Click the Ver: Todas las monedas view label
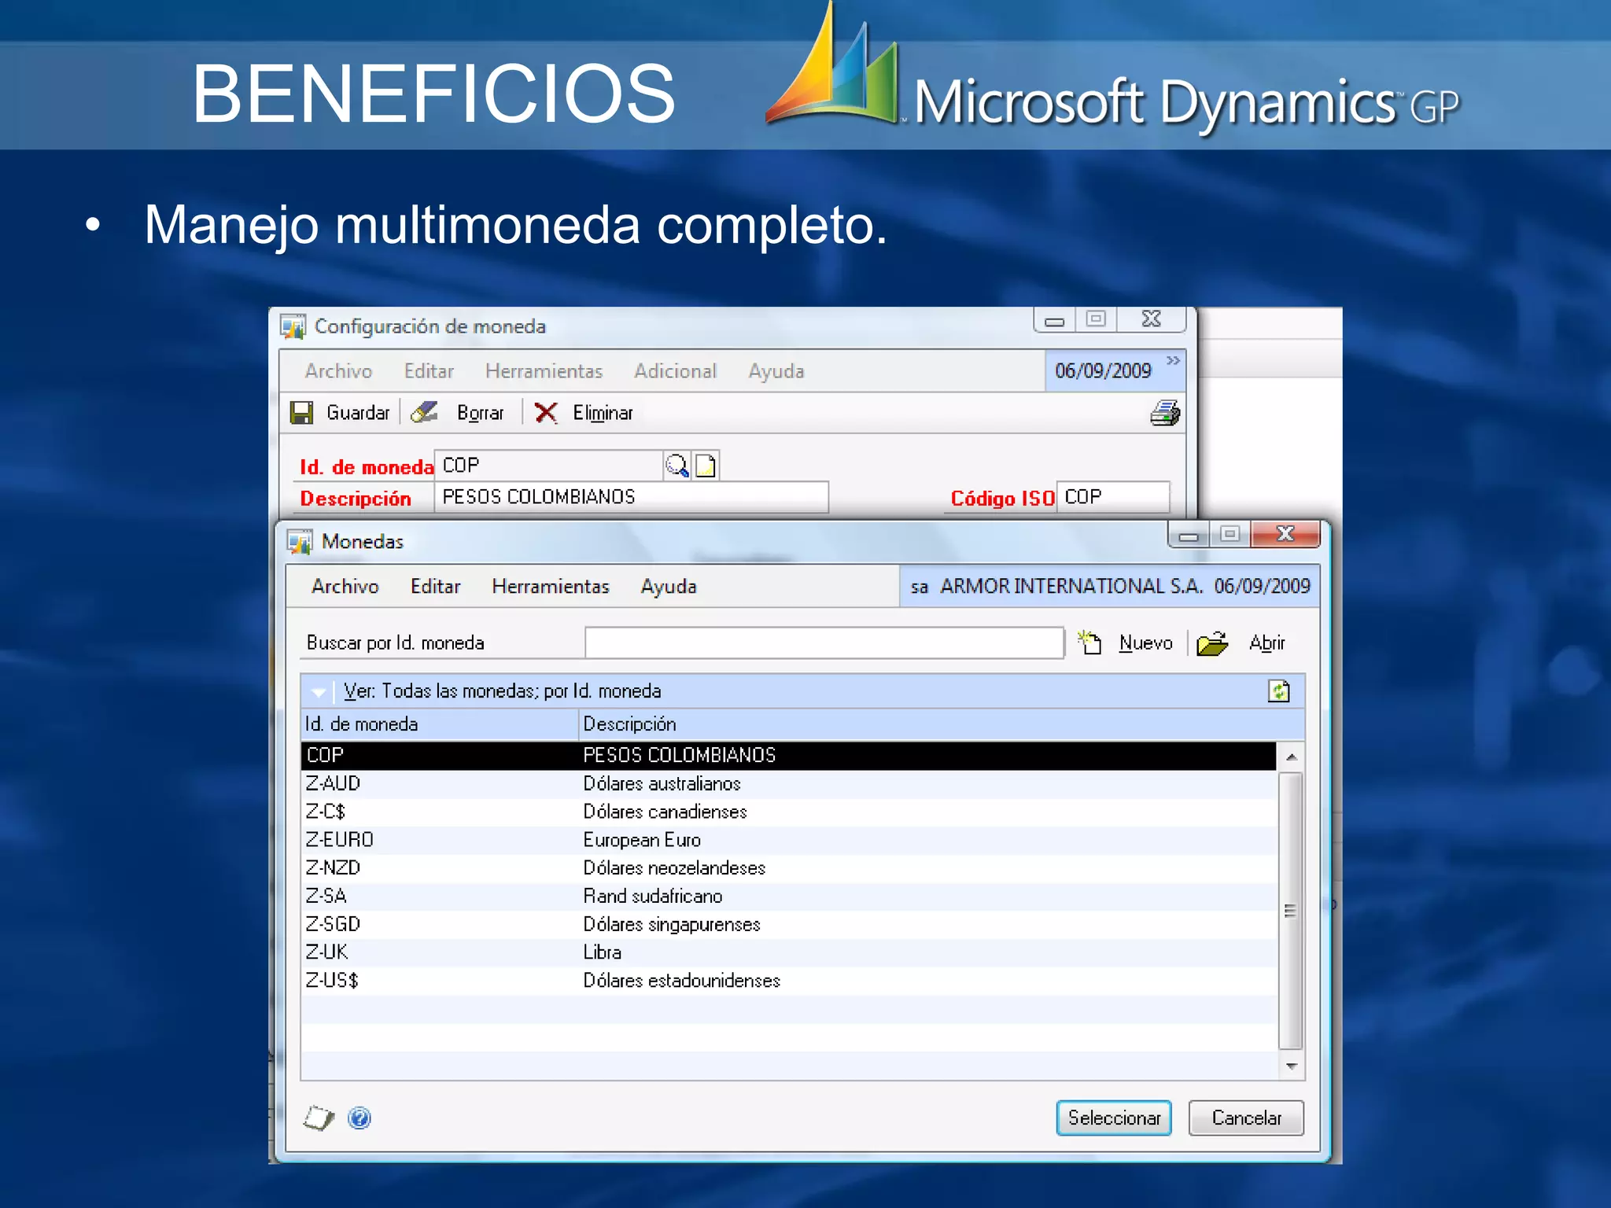The height and width of the screenshot is (1208, 1611). [x=502, y=691]
